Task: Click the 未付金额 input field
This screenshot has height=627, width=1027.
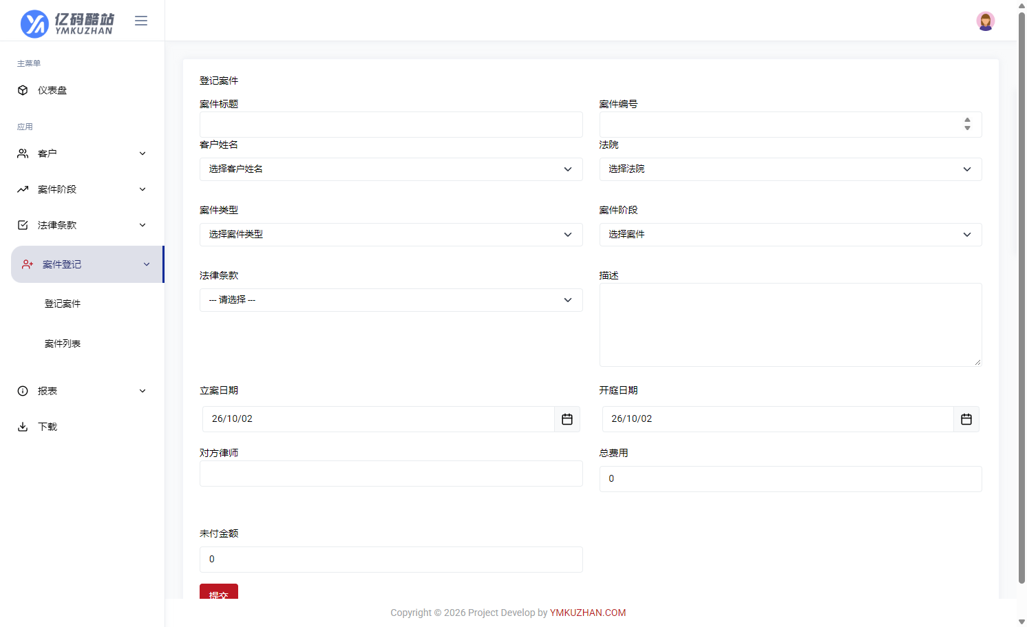Action: pyautogui.click(x=391, y=560)
